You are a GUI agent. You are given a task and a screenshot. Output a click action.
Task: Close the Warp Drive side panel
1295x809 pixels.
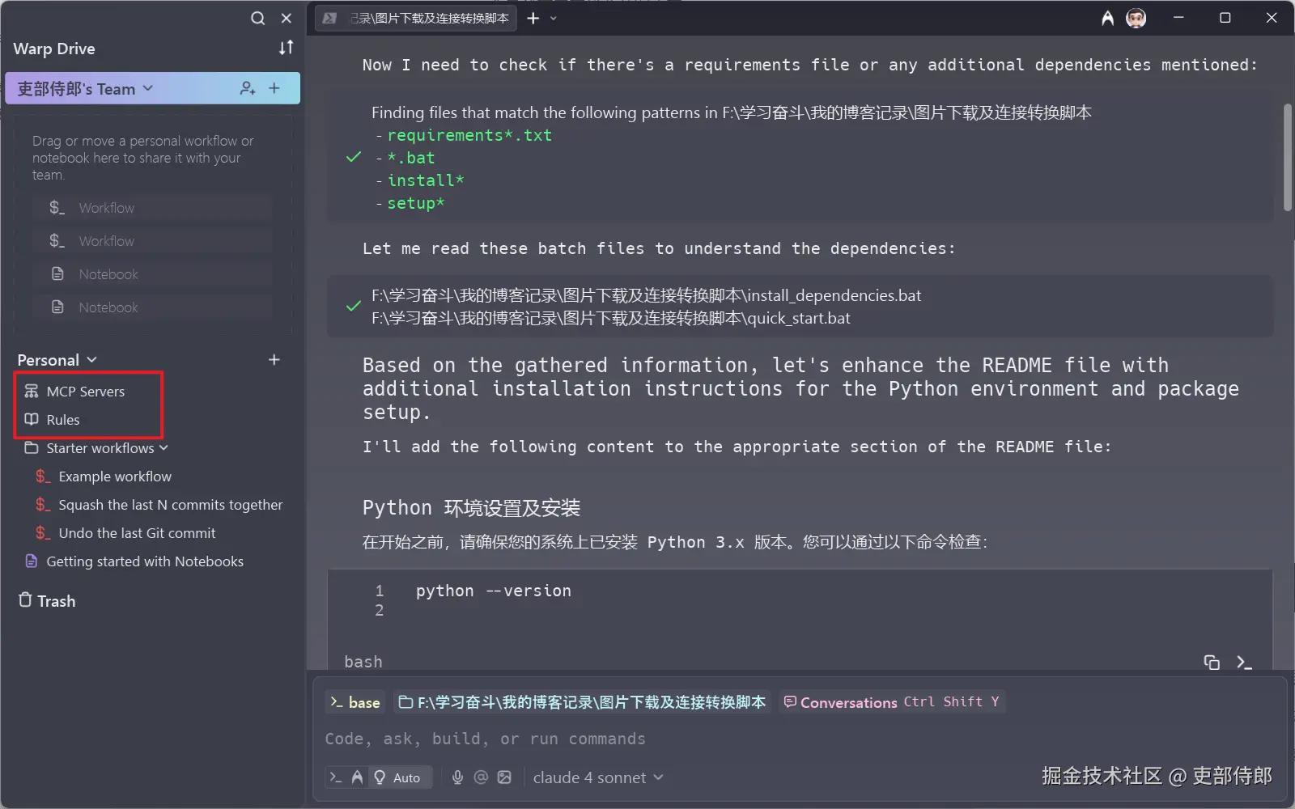pos(286,18)
